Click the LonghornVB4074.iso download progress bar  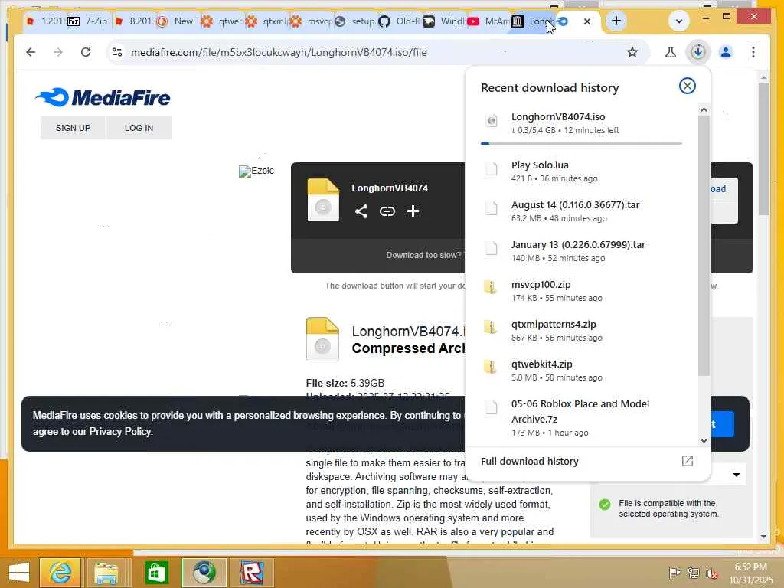point(581,143)
